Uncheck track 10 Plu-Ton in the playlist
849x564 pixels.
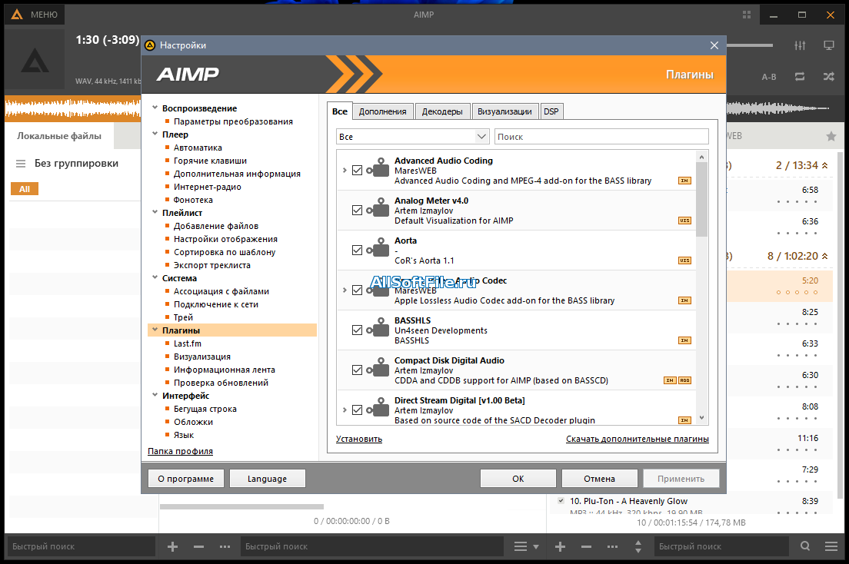pyautogui.click(x=561, y=501)
